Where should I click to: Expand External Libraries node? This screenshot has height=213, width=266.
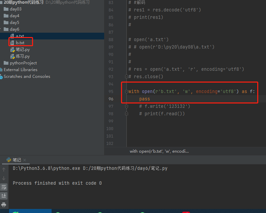point(21,70)
